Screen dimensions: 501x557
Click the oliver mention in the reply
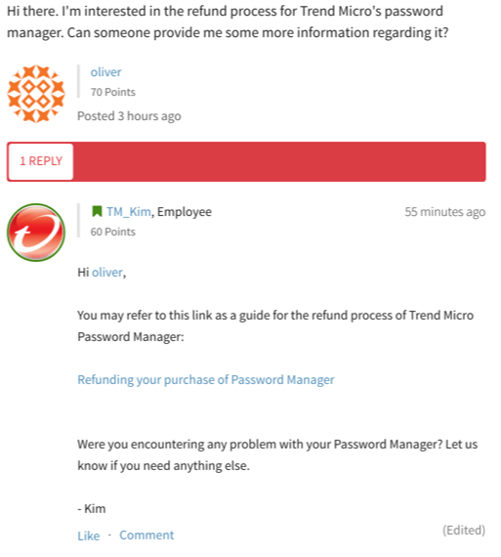[107, 273]
